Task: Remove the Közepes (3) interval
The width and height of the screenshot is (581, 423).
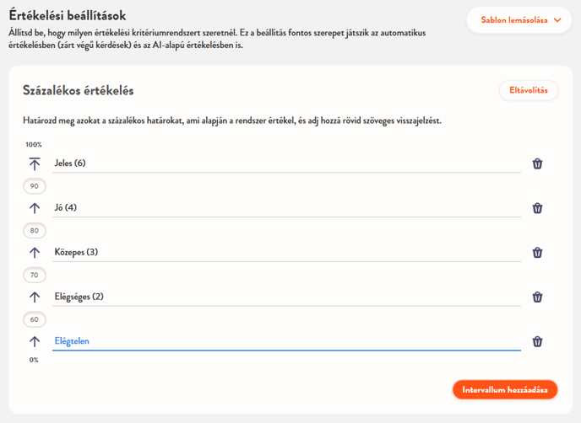Action: [x=537, y=252]
